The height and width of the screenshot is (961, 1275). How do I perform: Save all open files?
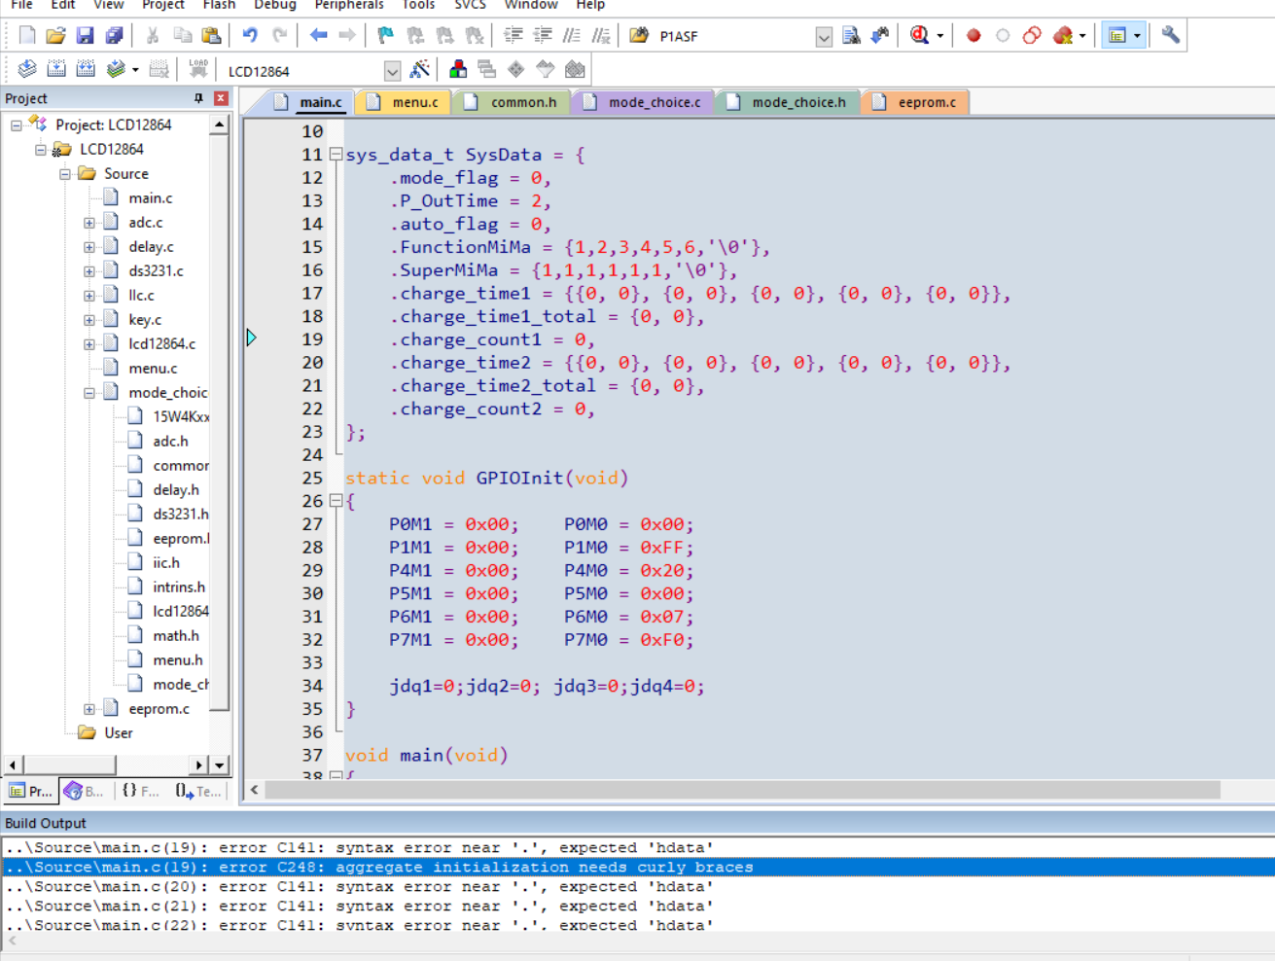(114, 36)
